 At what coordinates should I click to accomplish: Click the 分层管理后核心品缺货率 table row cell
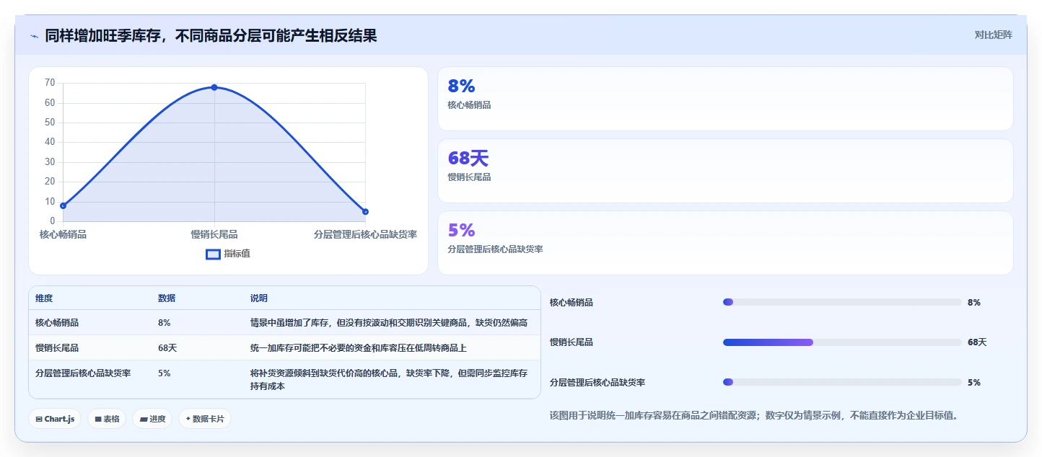tap(83, 373)
